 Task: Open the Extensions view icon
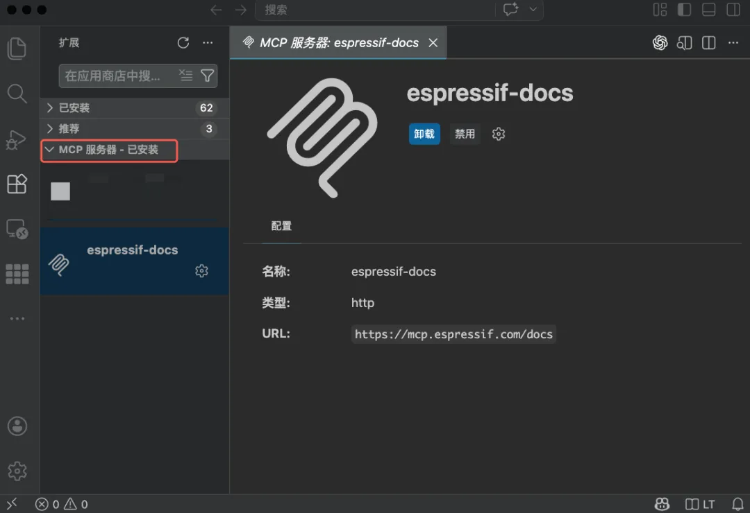point(17,184)
